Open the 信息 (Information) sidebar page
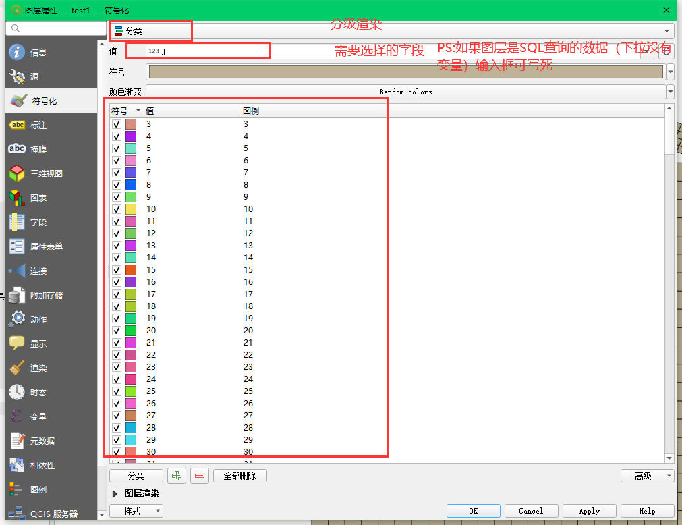 (x=38, y=53)
